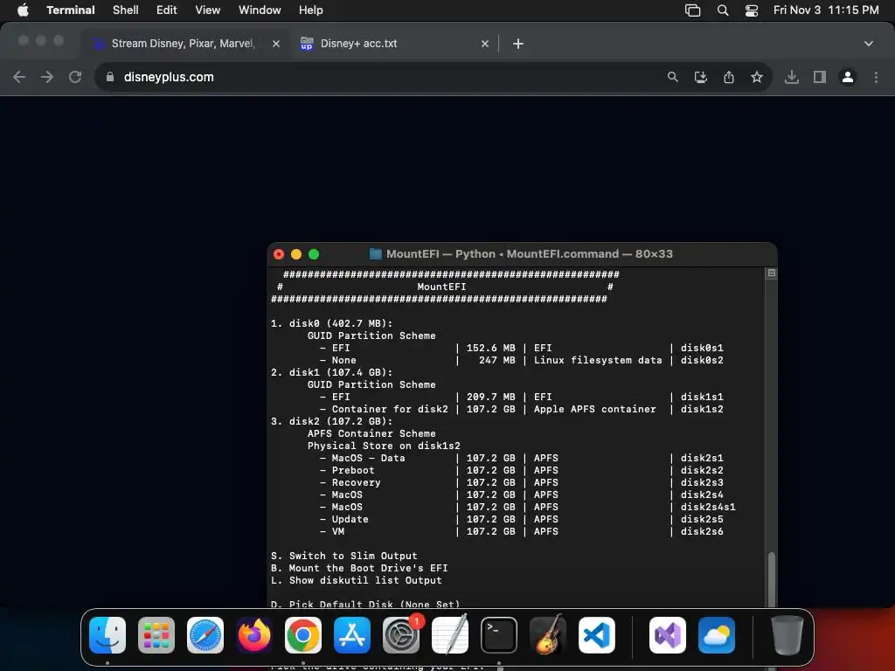Open Visual Studio Code from the Dock
This screenshot has width=895, height=671.
597,635
